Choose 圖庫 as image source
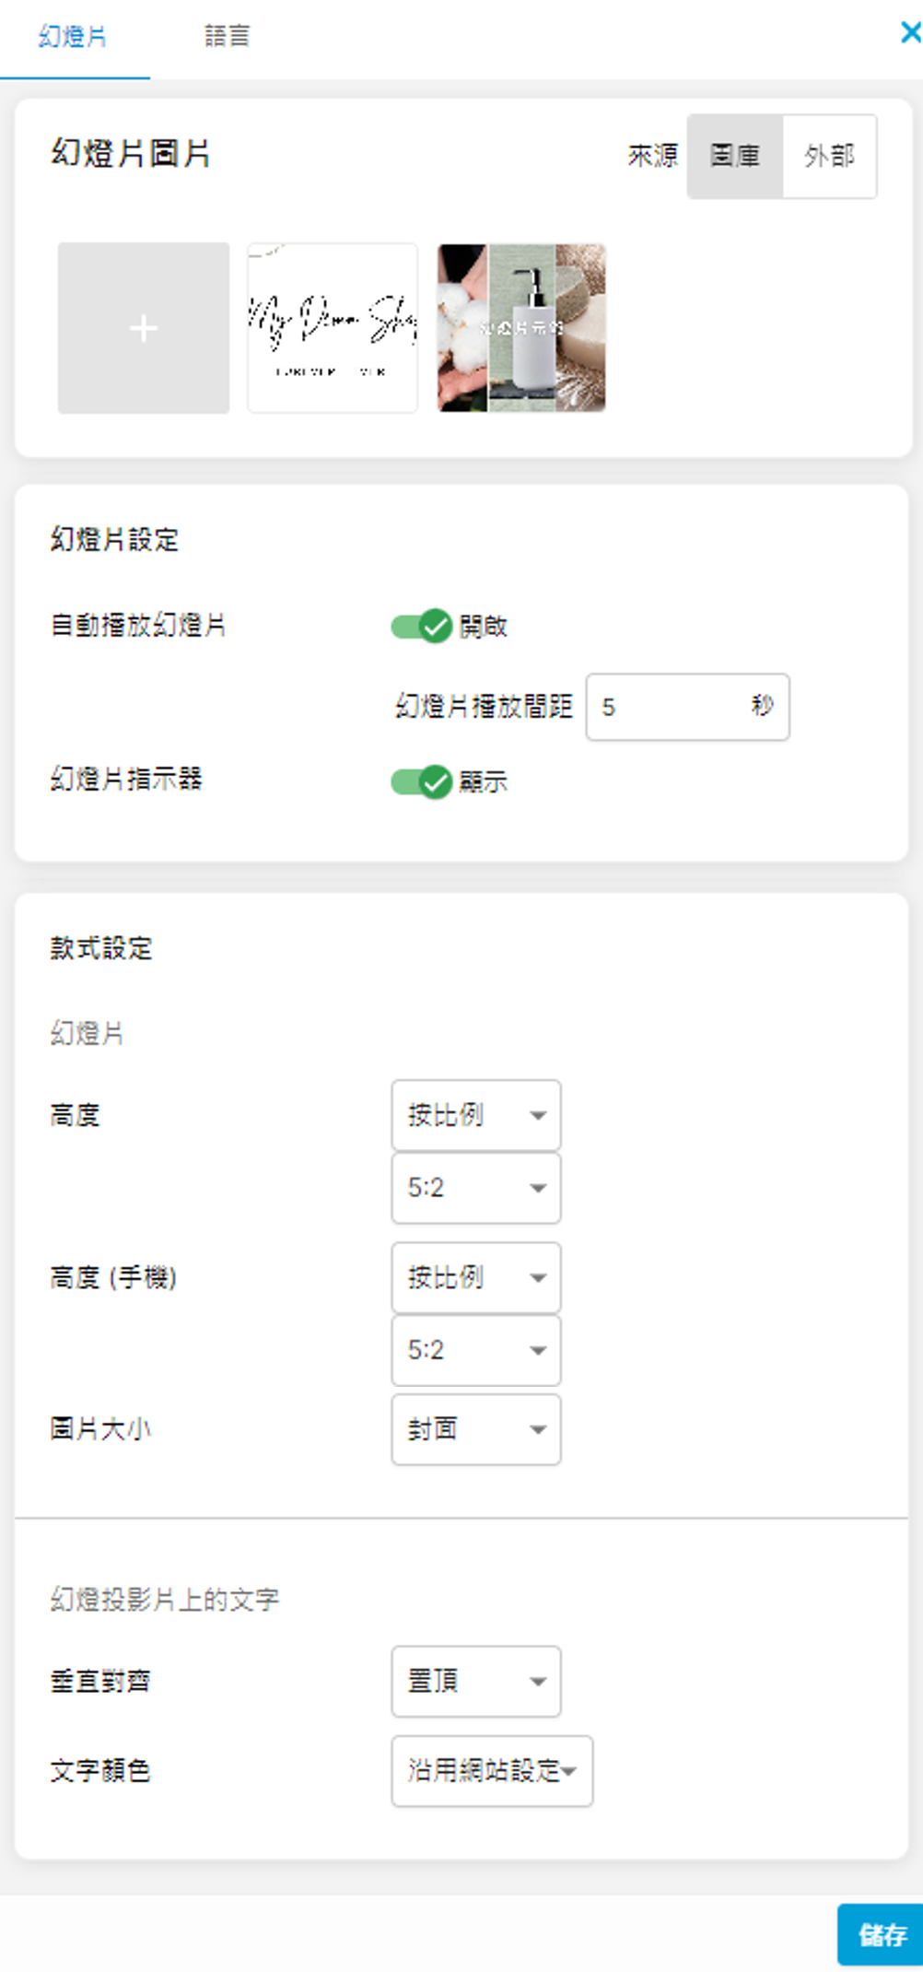This screenshot has width=923, height=1972. pos(735,157)
